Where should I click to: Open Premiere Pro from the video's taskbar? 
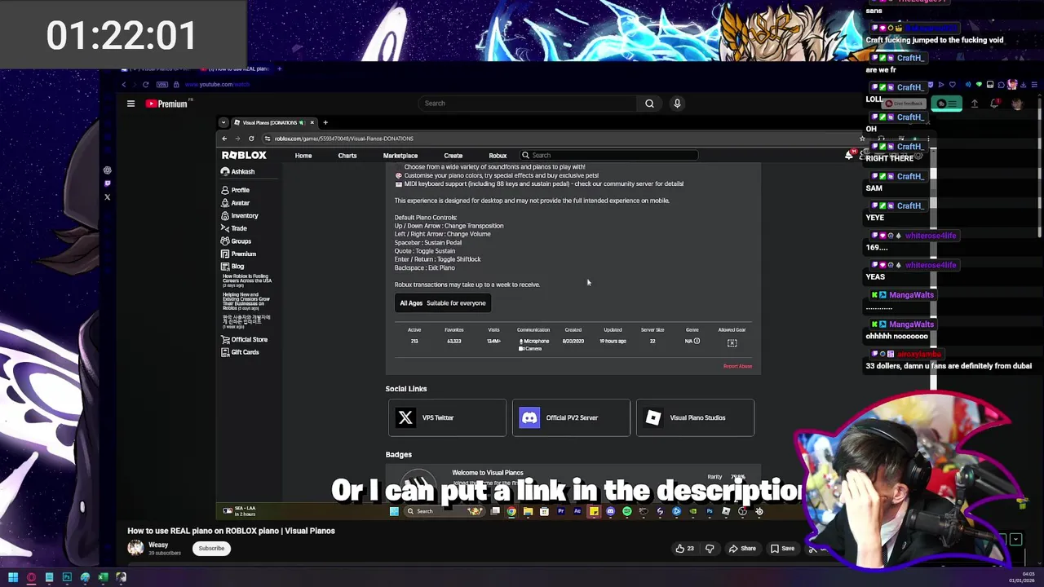(560, 511)
